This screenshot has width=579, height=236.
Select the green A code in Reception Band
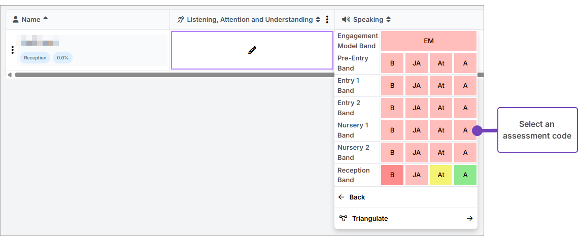coord(465,175)
